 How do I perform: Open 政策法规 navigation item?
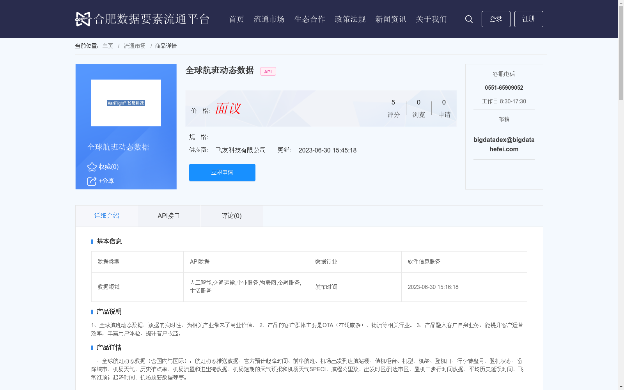(350, 19)
